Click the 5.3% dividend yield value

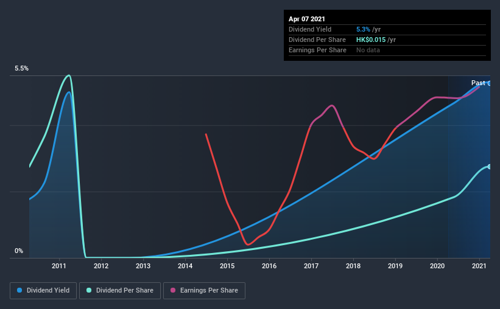coord(363,29)
